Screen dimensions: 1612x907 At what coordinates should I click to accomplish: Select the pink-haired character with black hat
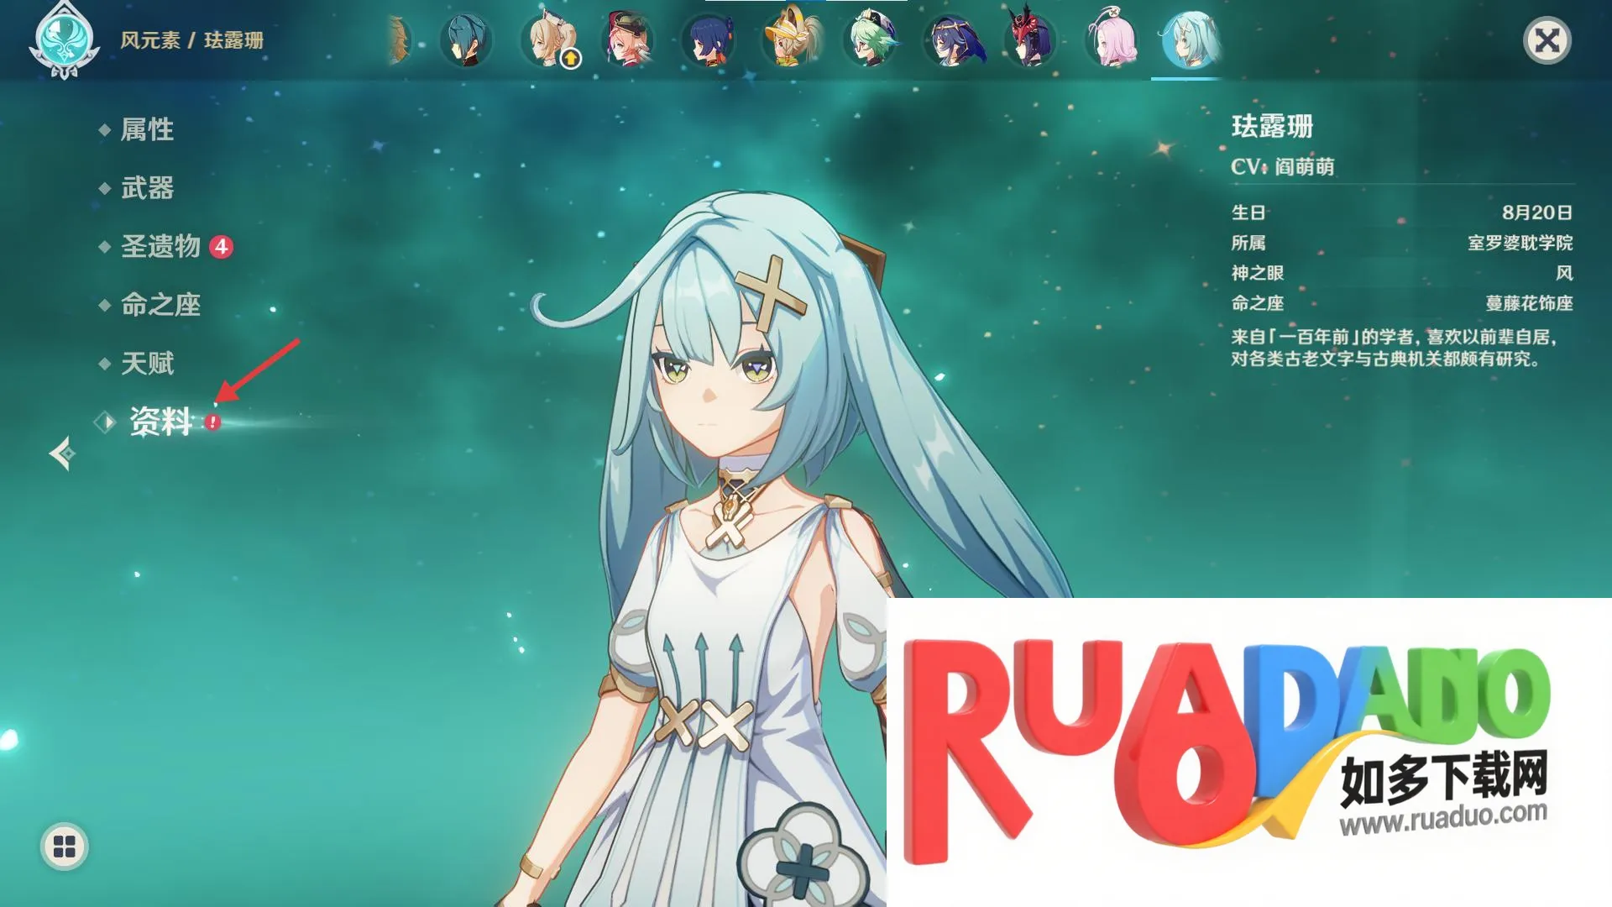(628, 40)
